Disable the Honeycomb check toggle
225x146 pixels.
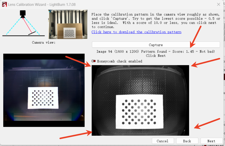[x=94, y=61]
